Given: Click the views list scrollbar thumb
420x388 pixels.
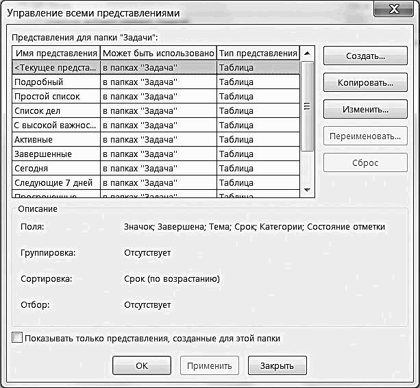Looking at the screenshot, I should [x=307, y=106].
